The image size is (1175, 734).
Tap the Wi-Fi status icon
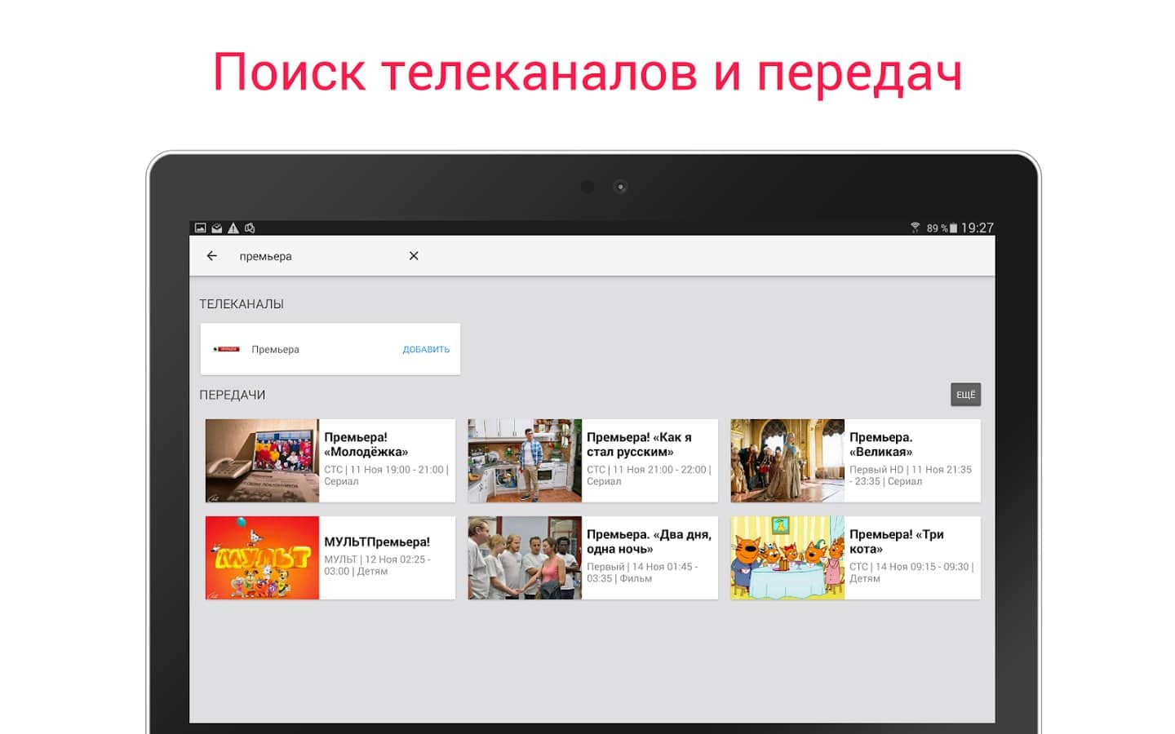[x=915, y=228]
